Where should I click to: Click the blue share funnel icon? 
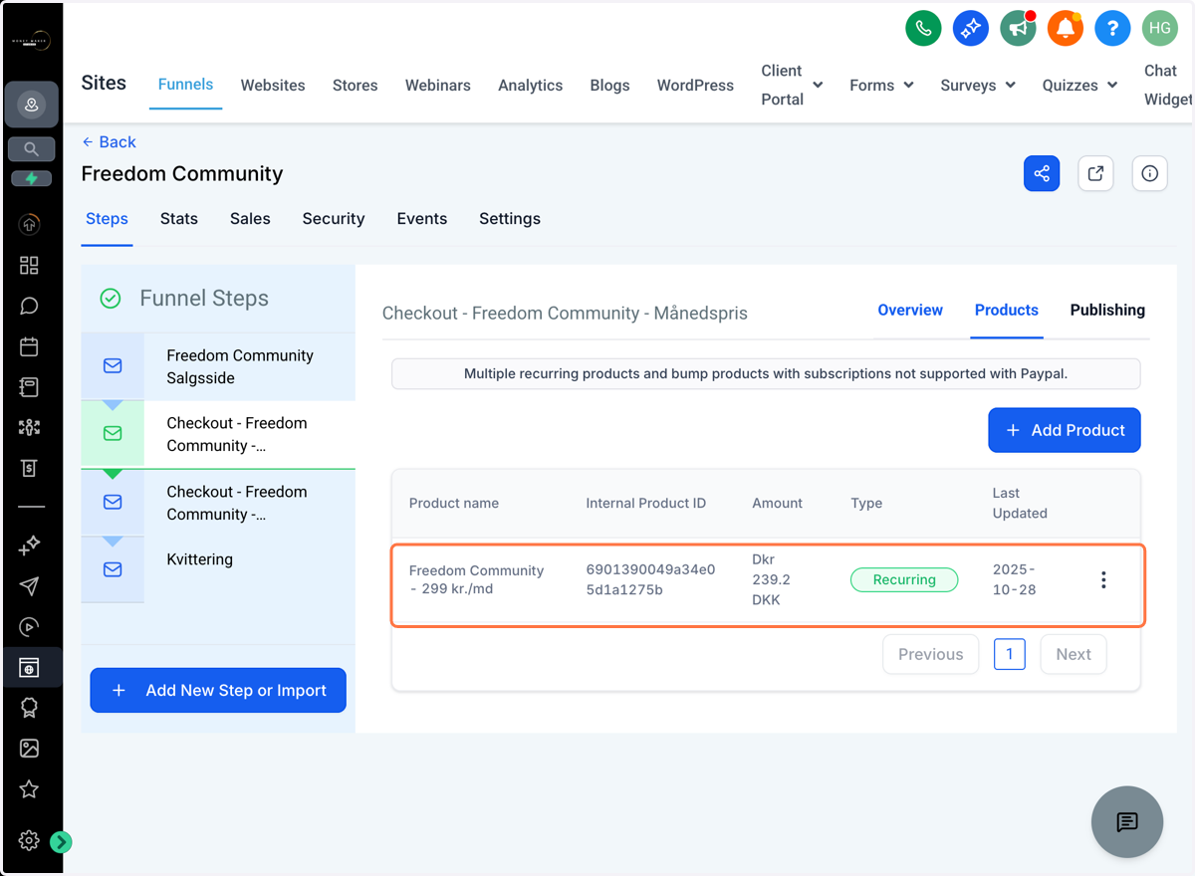tap(1042, 173)
